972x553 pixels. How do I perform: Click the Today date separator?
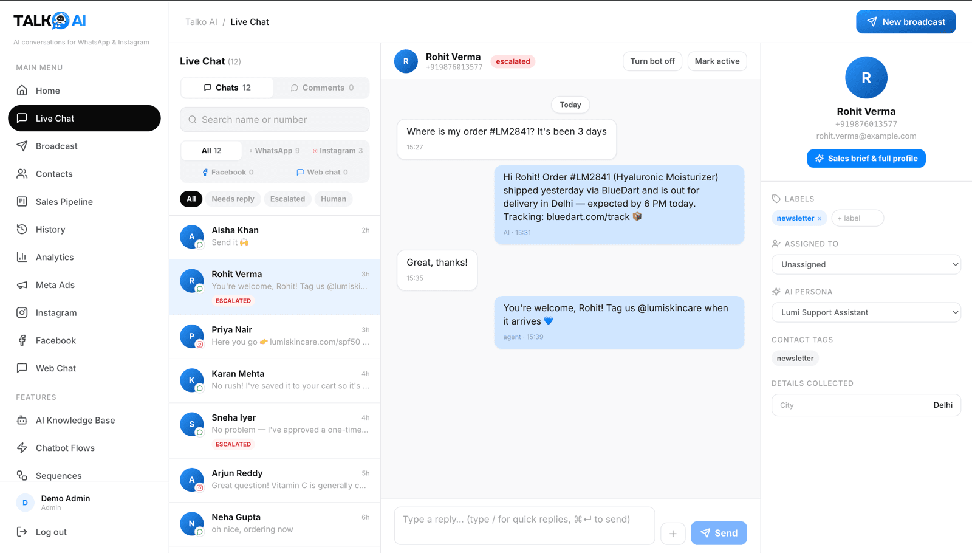570,105
